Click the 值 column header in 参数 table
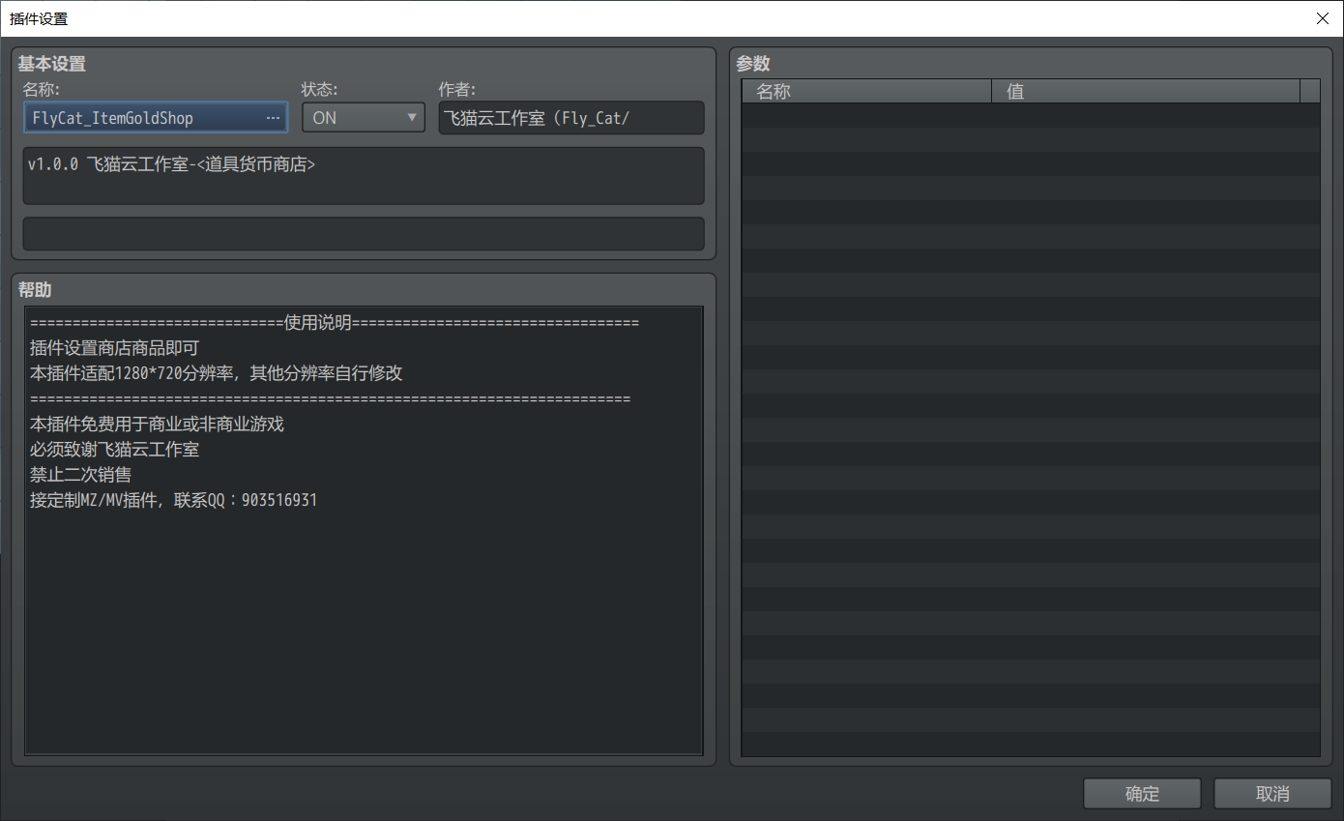The width and height of the screenshot is (1344, 821). pos(1146,92)
